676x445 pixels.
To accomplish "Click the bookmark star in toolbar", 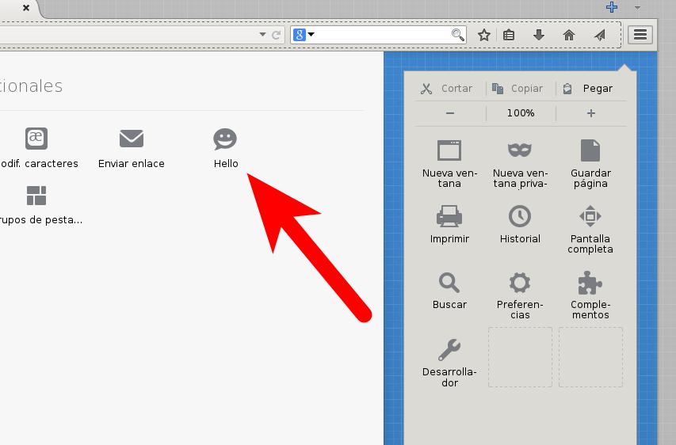I will pyautogui.click(x=484, y=35).
